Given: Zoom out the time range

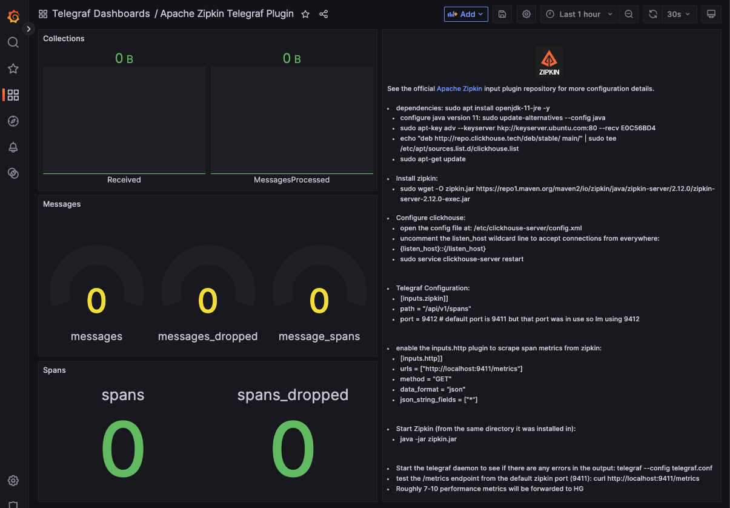Looking at the screenshot, I should pos(629,14).
